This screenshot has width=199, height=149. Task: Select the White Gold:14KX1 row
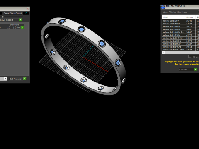tap(180, 47)
